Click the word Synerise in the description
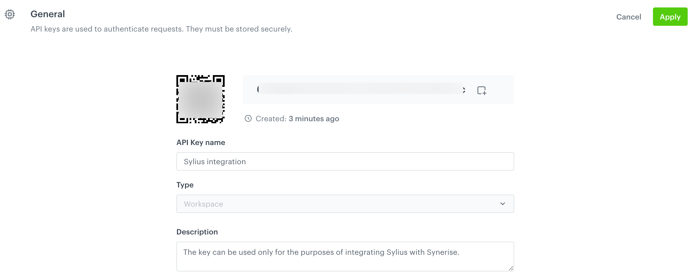This screenshot has width=690, height=278. pos(442,252)
